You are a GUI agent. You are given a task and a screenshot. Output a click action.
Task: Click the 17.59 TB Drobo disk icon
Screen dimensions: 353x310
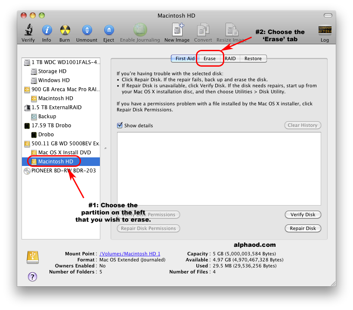[27, 126]
